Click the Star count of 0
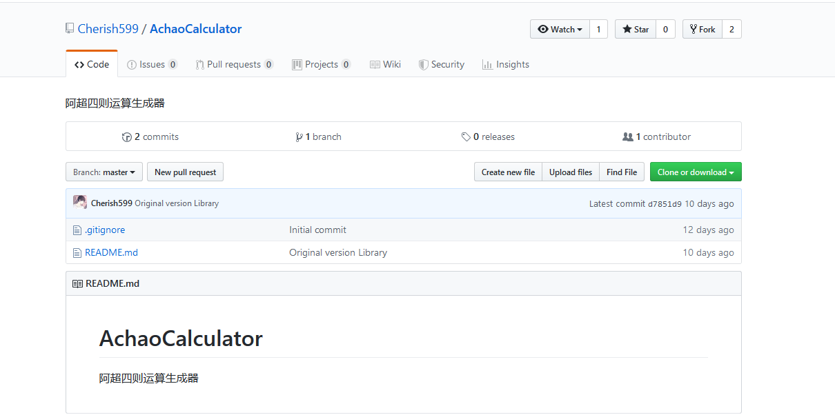The height and width of the screenshot is (415, 835). 665,29
